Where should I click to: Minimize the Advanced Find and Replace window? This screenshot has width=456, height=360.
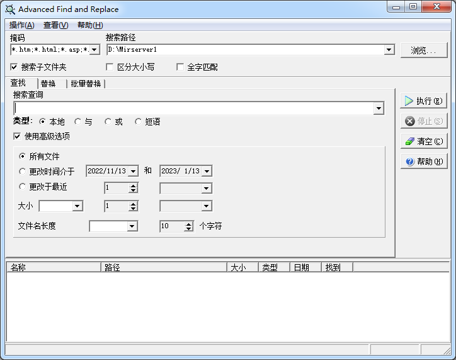(x=396, y=7)
